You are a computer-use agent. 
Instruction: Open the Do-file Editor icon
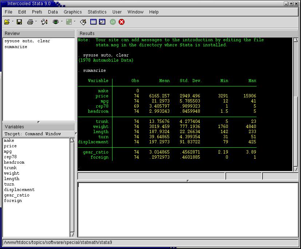(83, 22)
